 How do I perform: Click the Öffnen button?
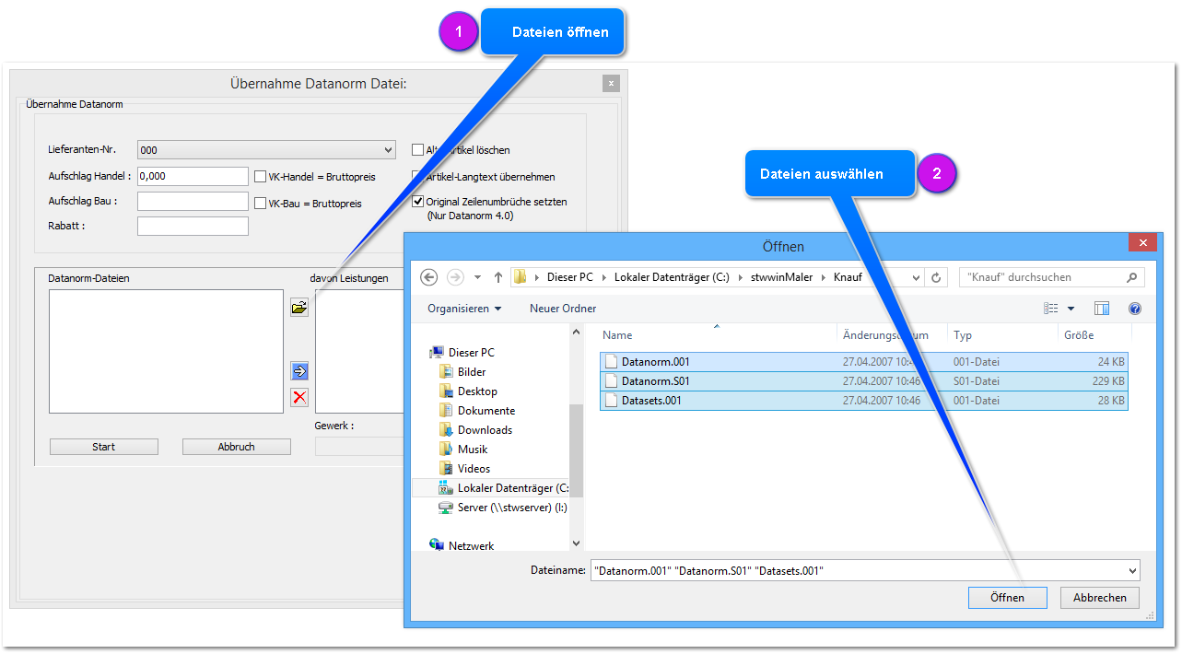click(1007, 598)
